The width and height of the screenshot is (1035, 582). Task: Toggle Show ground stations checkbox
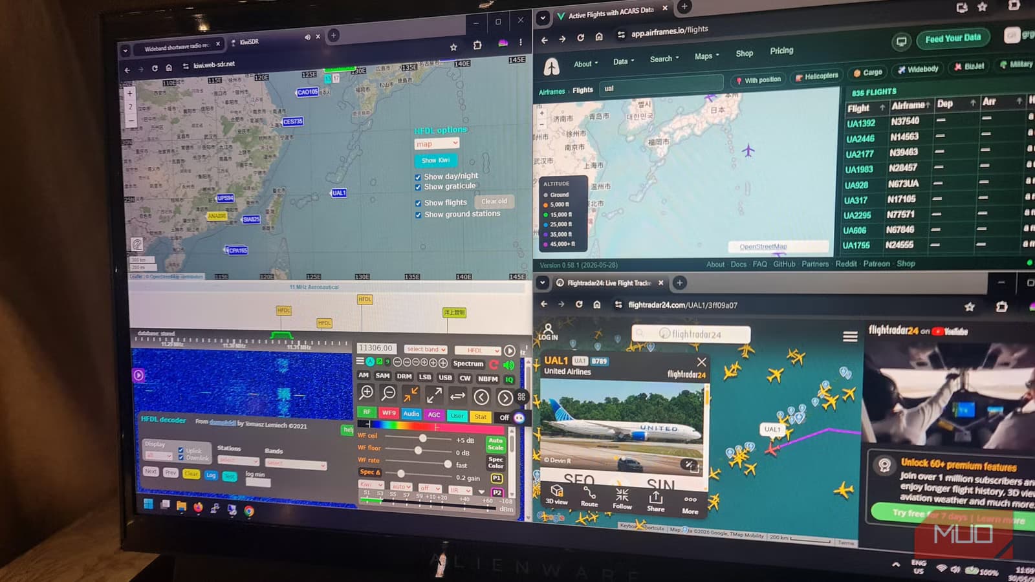pos(418,215)
